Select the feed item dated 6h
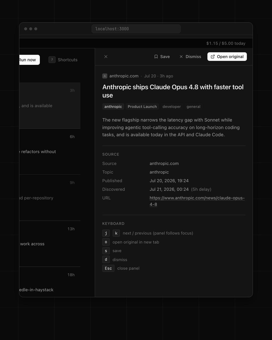Screen dimensions: 272x340 50,152
